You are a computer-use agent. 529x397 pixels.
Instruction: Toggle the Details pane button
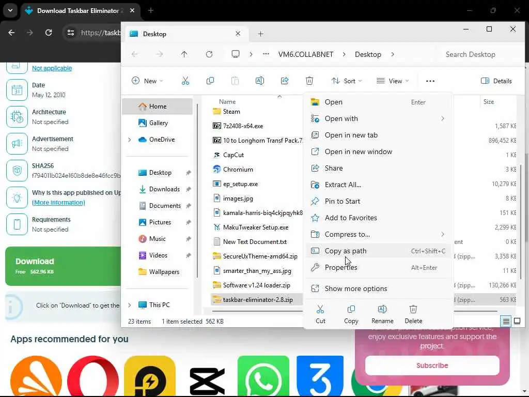click(496, 81)
